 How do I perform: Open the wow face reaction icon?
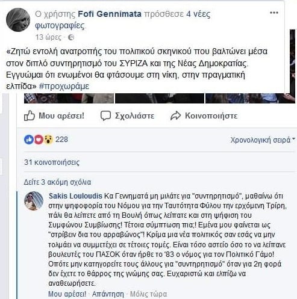48,140
